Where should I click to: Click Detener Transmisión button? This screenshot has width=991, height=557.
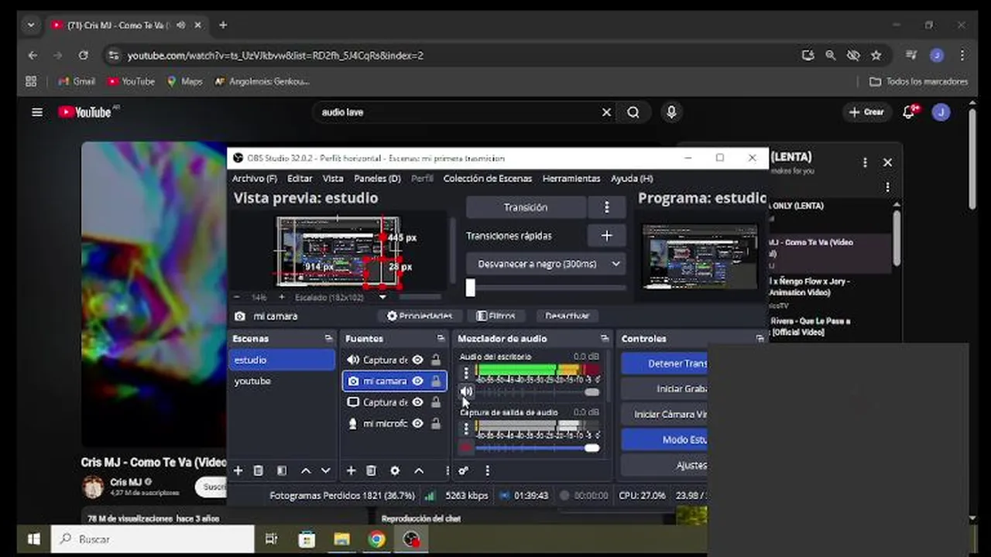664,364
